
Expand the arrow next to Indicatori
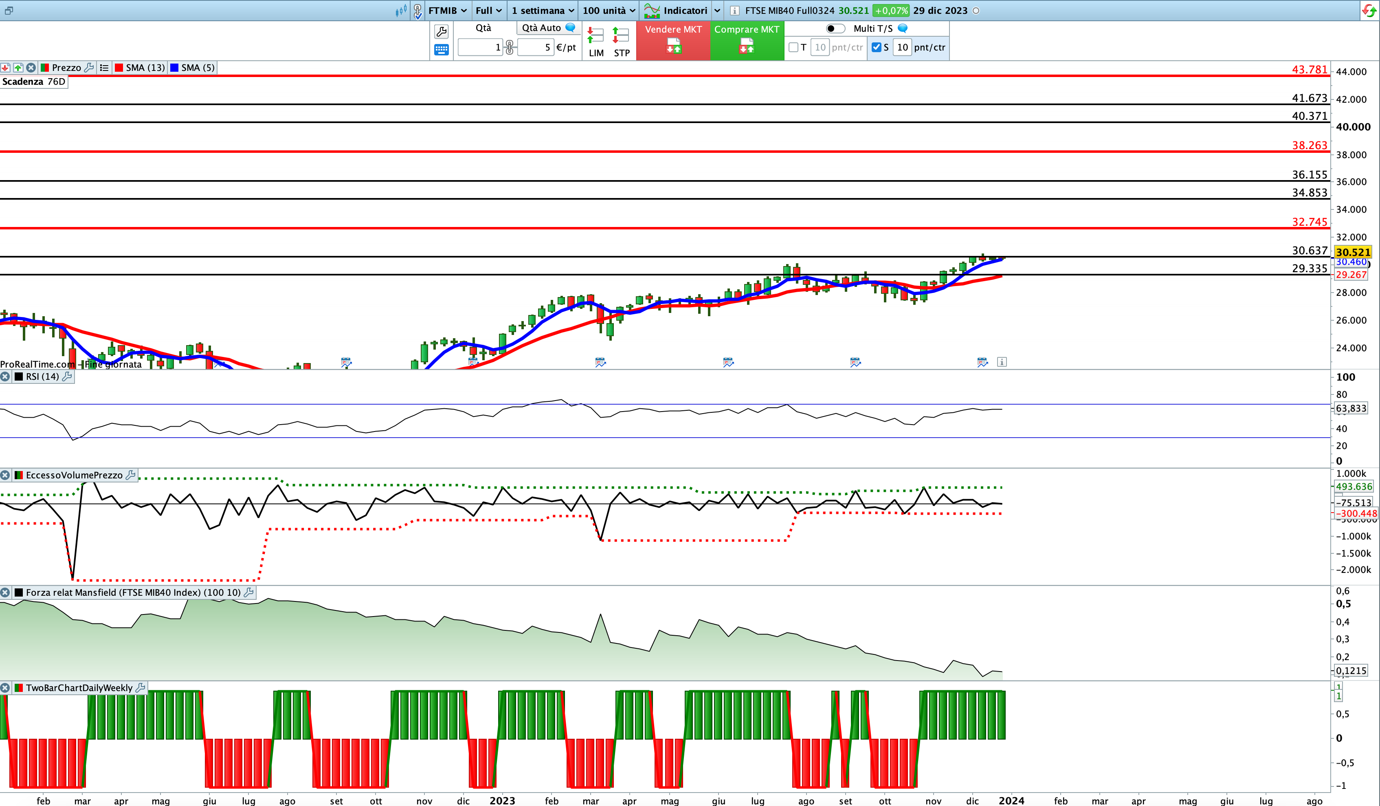click(717, 11)
